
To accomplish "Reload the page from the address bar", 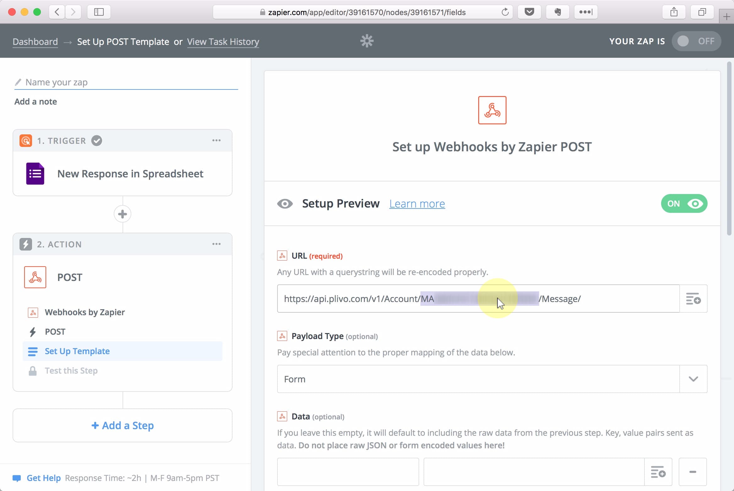I will pos(505,12).
